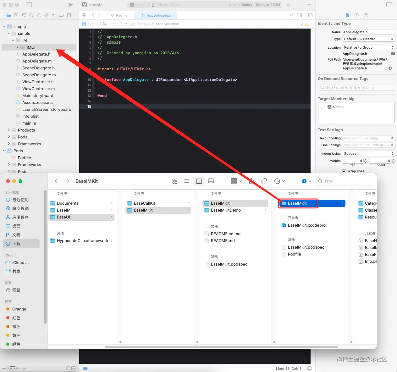The width and height of the screenshot is (397, 372).
Task: Select EaseIMKitDemo folder in Finder
Action: point(226,210)
